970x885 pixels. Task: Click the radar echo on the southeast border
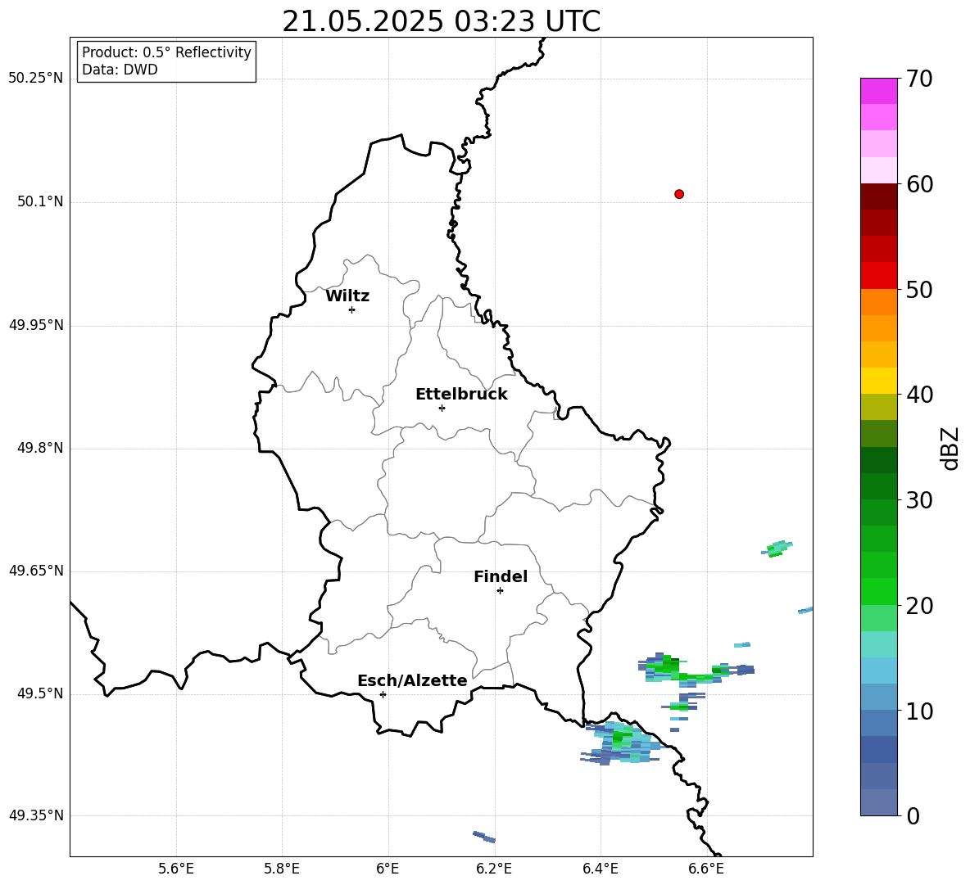[x=623, y=743]
